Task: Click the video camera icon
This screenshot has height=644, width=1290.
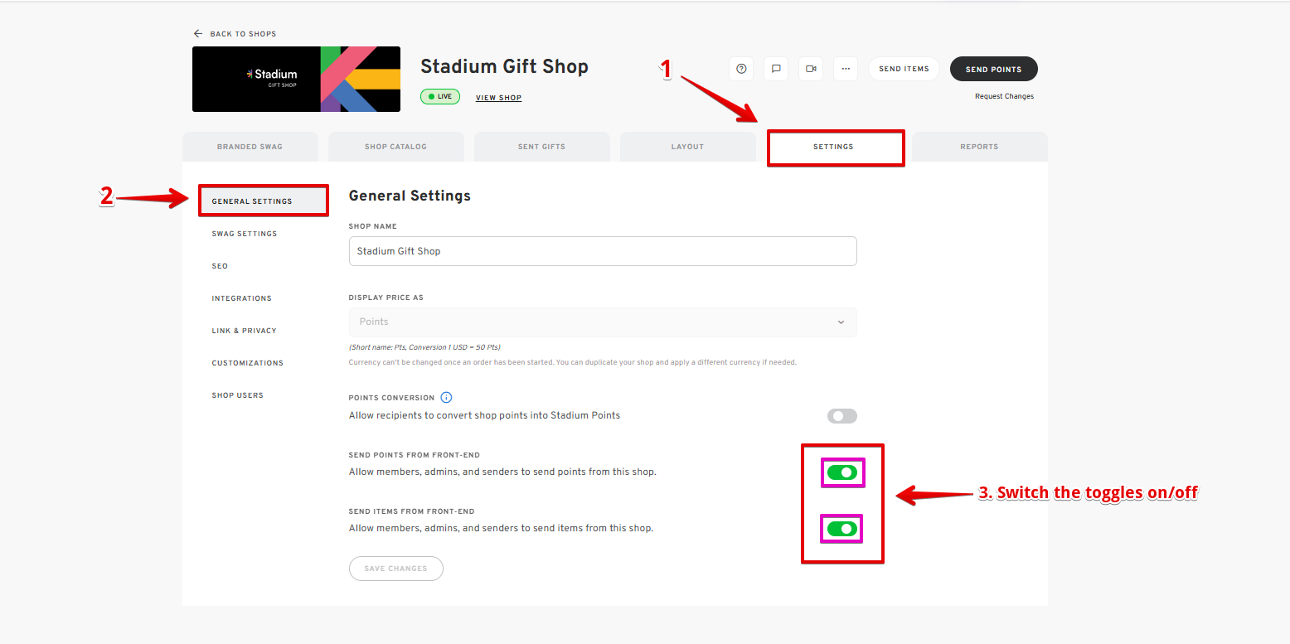Action: (x=811, y=69)
